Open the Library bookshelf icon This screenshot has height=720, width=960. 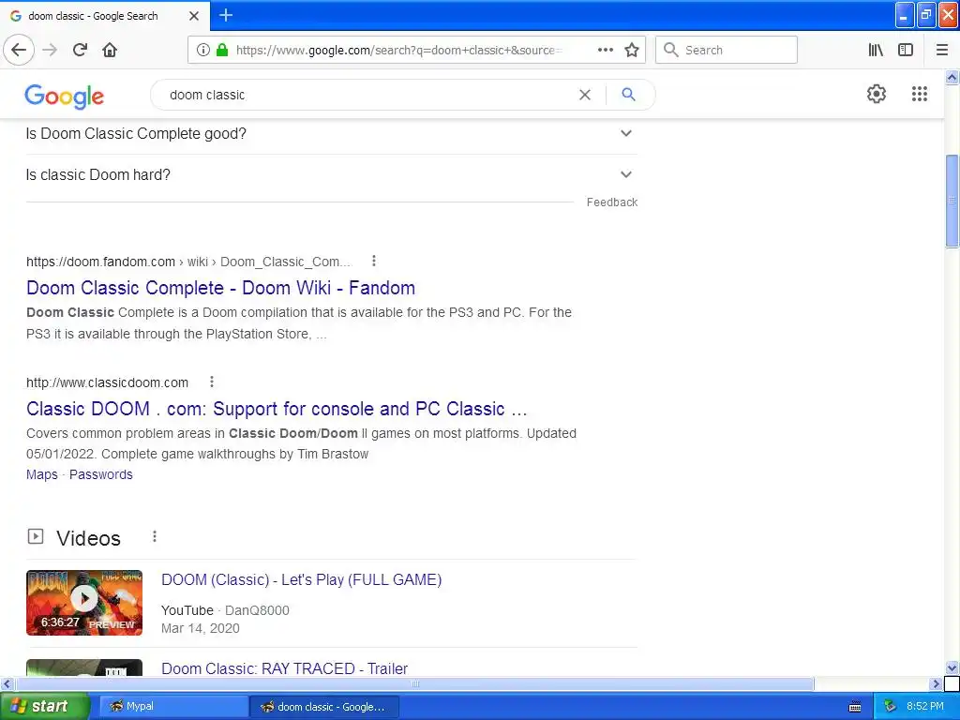point(876,50)
